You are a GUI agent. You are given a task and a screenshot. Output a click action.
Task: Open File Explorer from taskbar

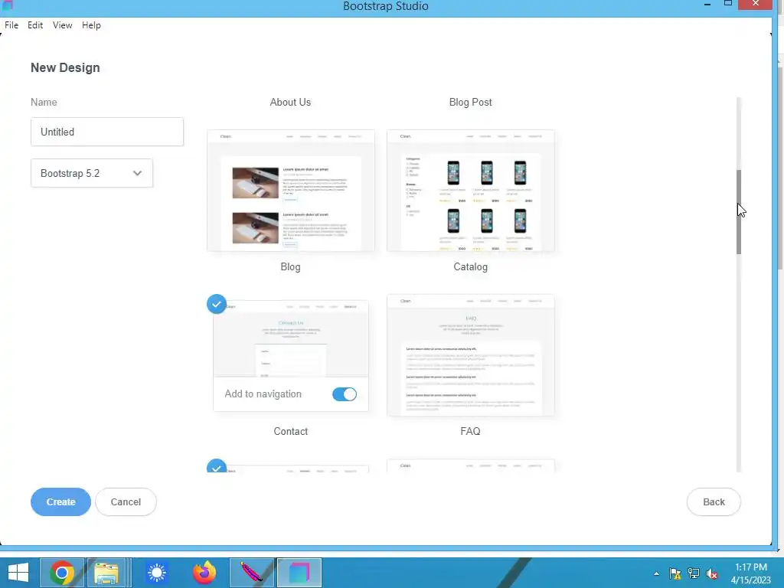[106, 573]
